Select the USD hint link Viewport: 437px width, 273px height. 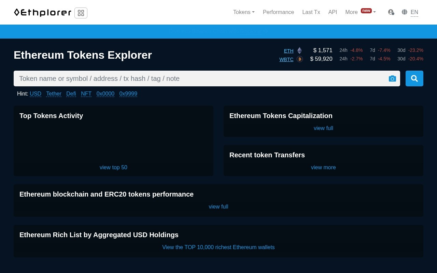[36, 94]
